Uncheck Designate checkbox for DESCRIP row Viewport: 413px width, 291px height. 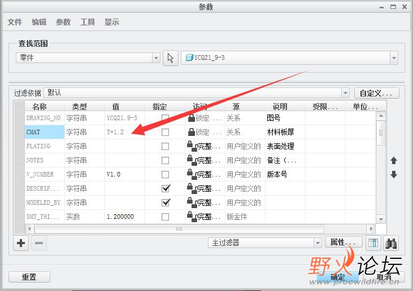click(166, 188)
